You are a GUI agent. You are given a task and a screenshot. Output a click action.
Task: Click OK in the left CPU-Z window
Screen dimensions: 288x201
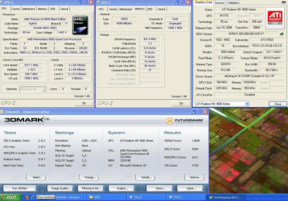coord(84,103)
